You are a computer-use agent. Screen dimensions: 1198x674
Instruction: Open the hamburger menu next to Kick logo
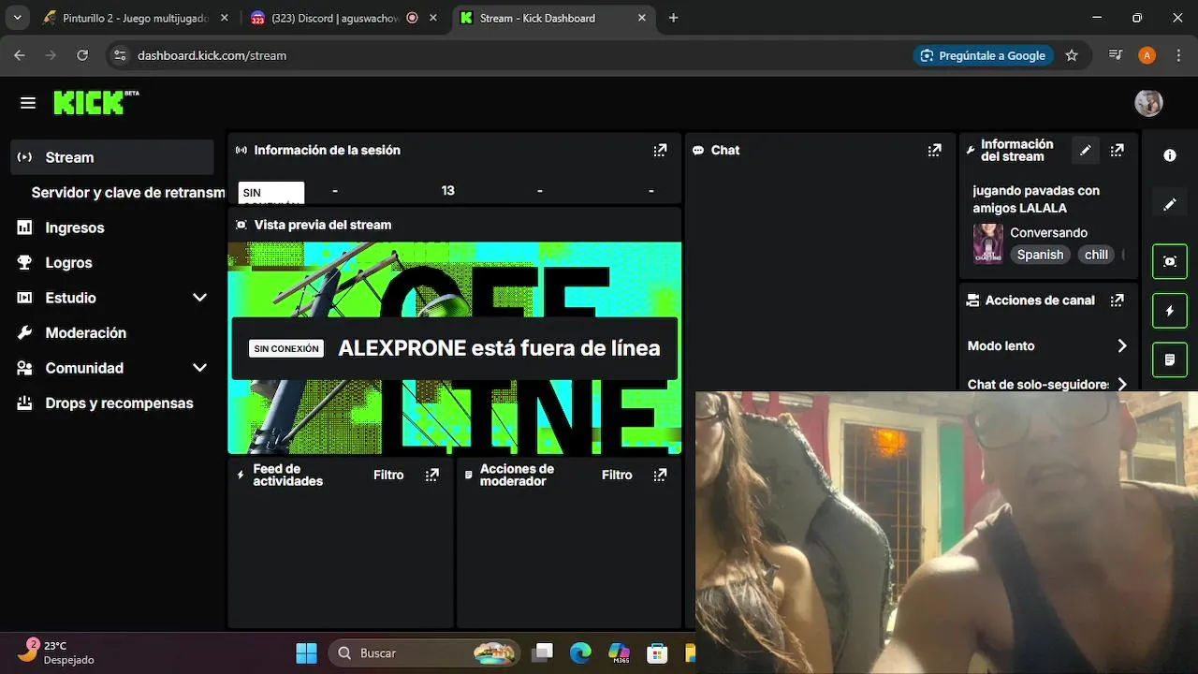pyautogui.click(x=28, y=103)
